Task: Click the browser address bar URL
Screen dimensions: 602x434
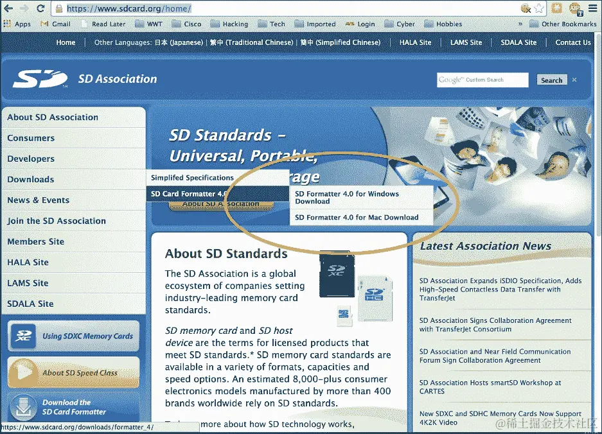Action: [128, 8]
